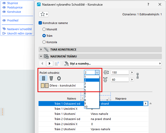166x133 pixels.
Task: Choose 8 in the beam count list
Action: 92,100
